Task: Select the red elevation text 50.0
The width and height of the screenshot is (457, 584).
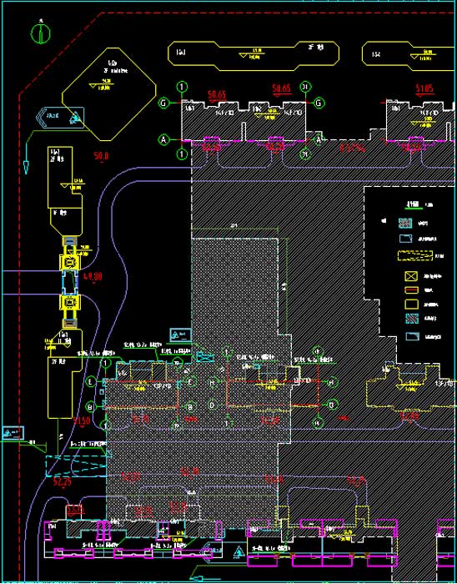Action: click(x=101, y=156)
